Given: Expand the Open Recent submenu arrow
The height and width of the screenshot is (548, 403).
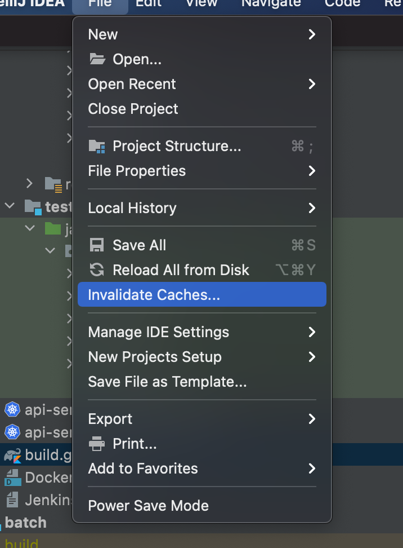Looking at the screenshot, I should click(312, 84).
